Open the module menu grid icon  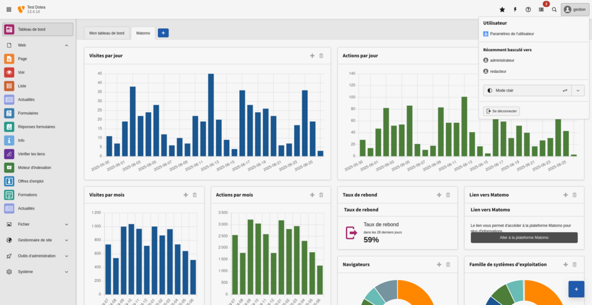click(9, 9)
